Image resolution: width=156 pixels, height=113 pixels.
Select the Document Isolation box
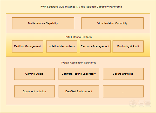[34, 91]
